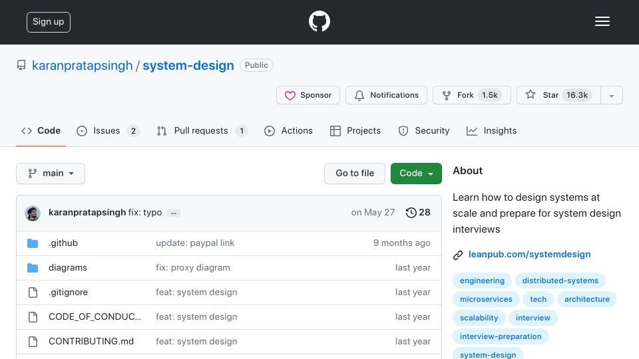Click the Public visibility badge

pyautogui.click(x=256, y=65)
